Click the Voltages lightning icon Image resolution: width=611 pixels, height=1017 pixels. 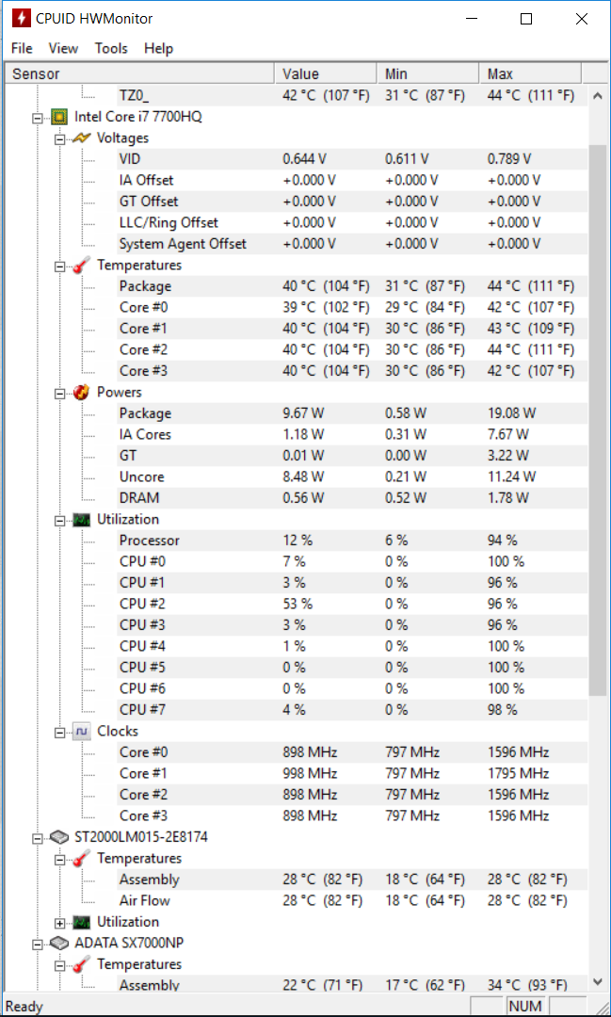point(82,138)
